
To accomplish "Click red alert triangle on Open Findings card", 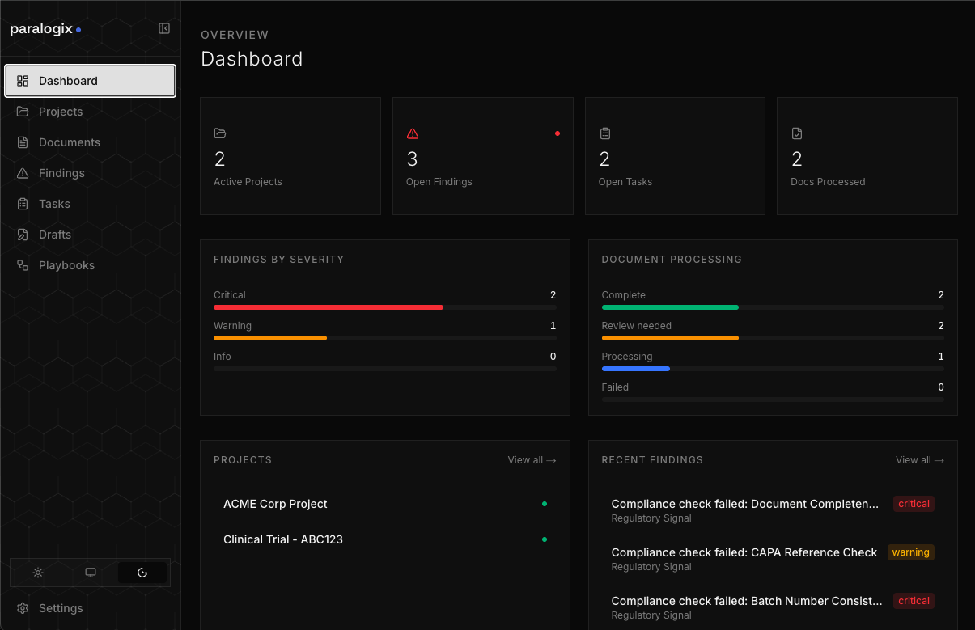I will click(413, 133).
